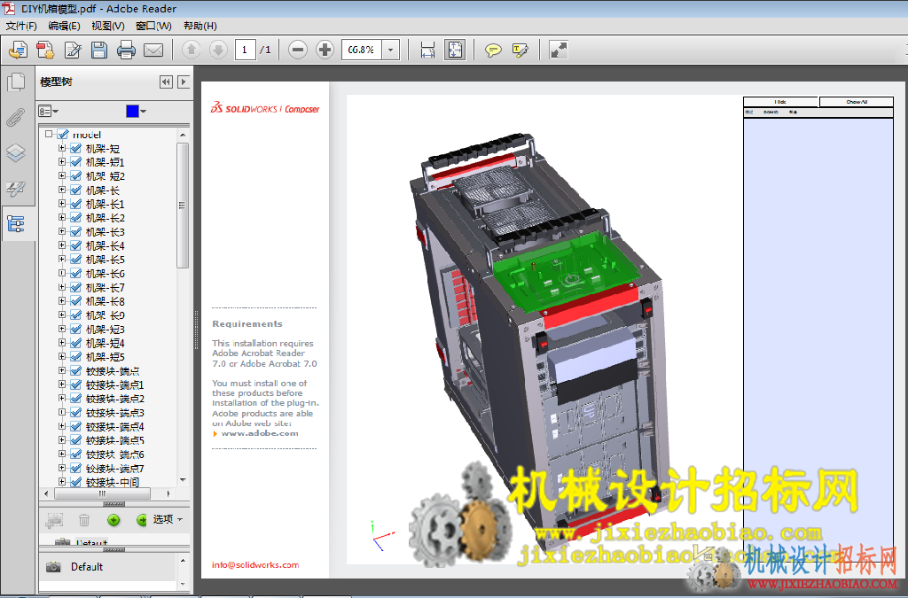Expand the 机架-长1 tree node
Screen dimensions: 908x598
pyautogui.click(x=62, y=204)
